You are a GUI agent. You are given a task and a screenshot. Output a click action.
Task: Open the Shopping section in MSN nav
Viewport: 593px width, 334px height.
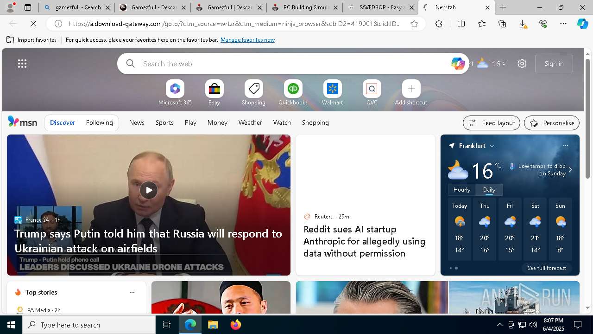(315, 122)
